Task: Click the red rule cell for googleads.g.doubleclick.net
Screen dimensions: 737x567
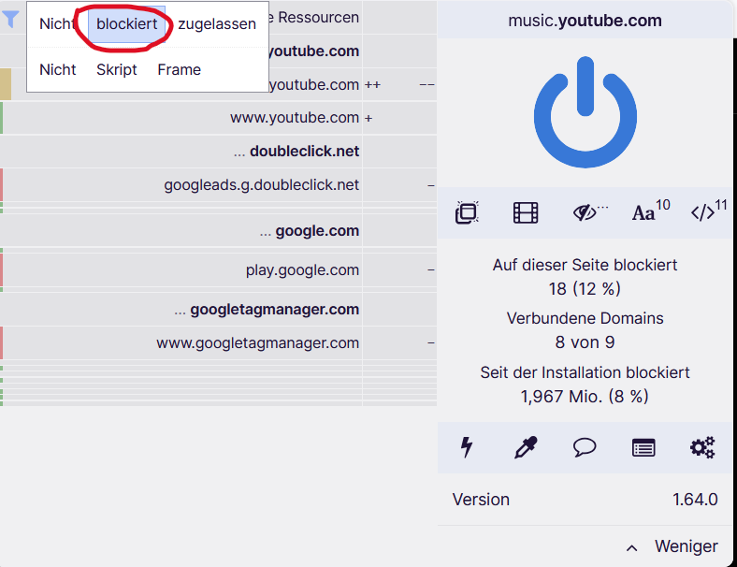Action: point(2,185)
